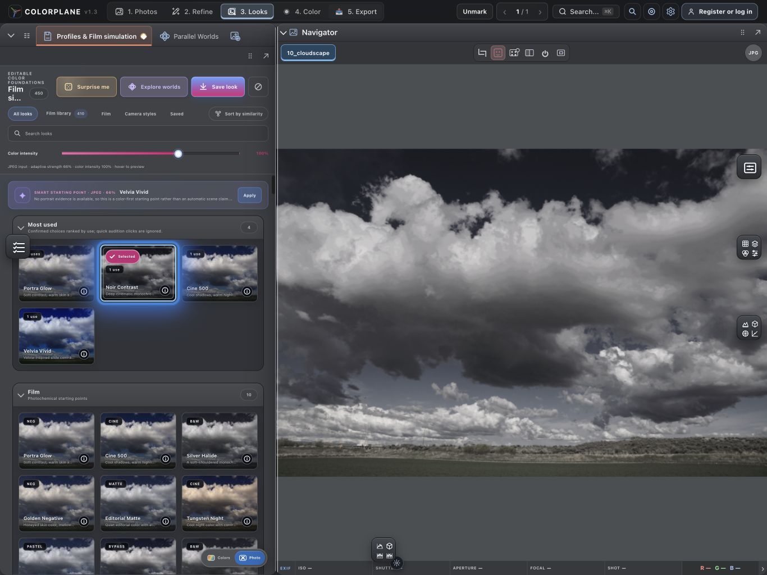Filter looks by Camera styles
The width and height of the screenshot is (767, 575).
(140, 114)
